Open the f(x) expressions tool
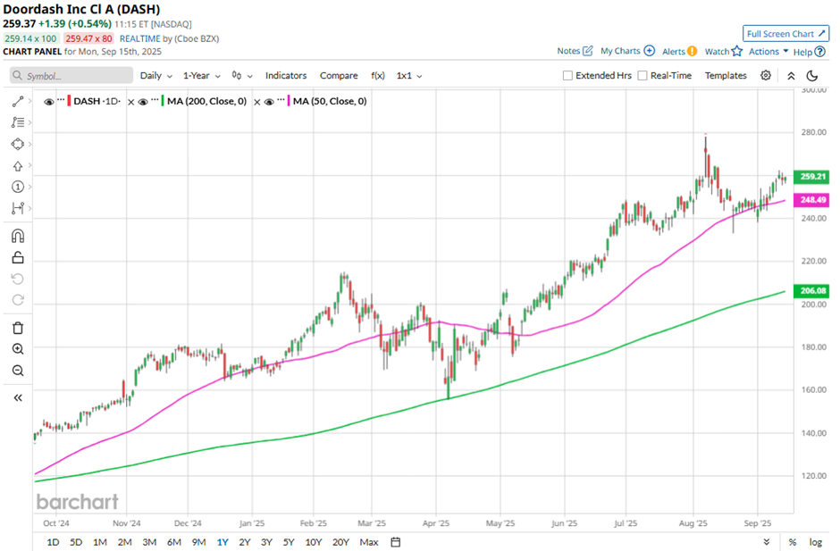Screen dimensions: 840x551 coord(378,76)
